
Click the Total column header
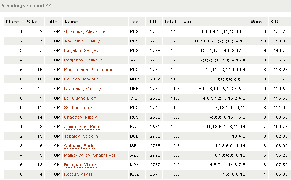(170, 22)
